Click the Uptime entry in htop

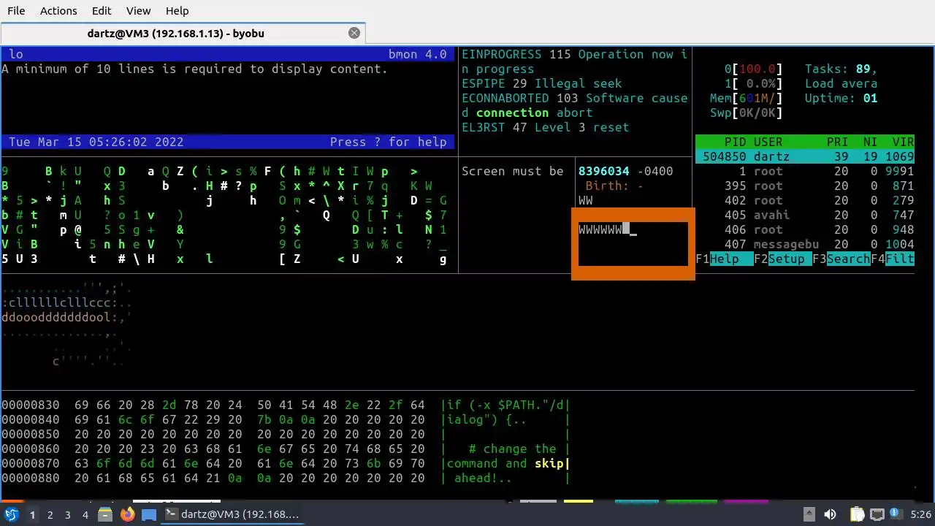click(x=841, y=98)
